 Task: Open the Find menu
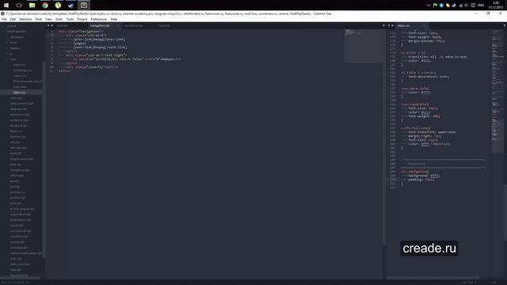pos(39,19)
